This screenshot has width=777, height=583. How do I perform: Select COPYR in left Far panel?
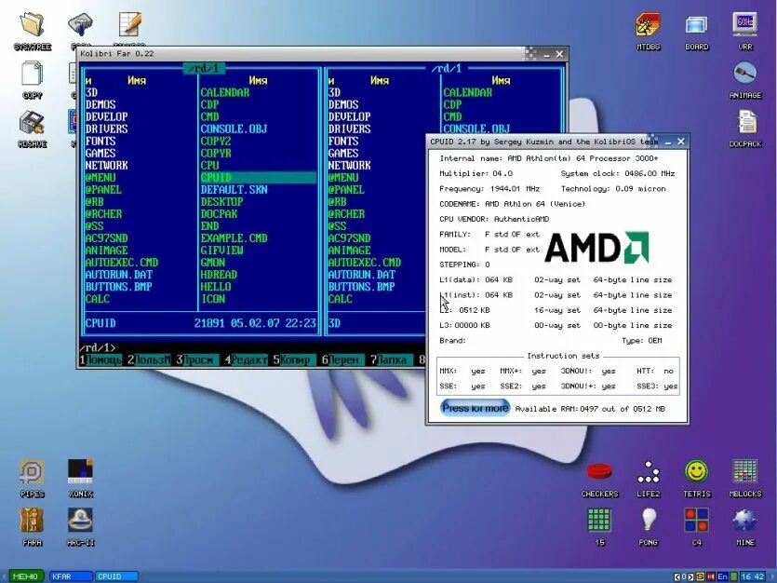216,153
